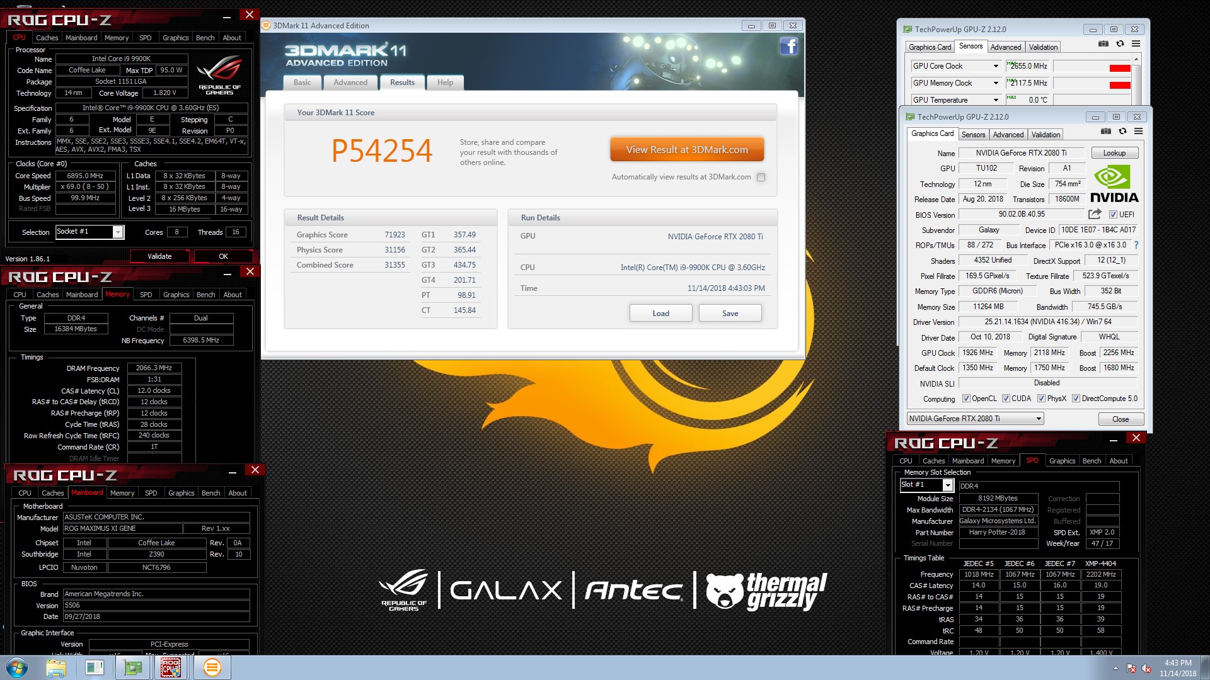Click the GPU-Z screenshot camera icon, front window
Screen dimensions: 1210x680
(1105, 131)
